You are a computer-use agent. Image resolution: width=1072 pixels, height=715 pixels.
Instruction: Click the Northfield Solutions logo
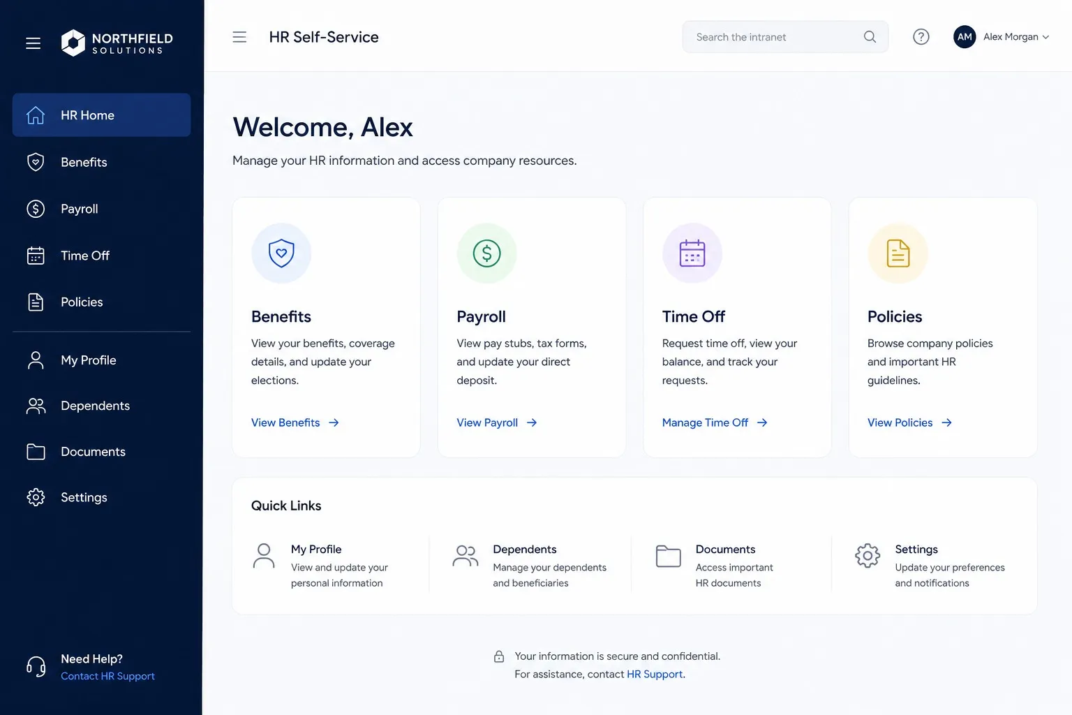[117, 43]
